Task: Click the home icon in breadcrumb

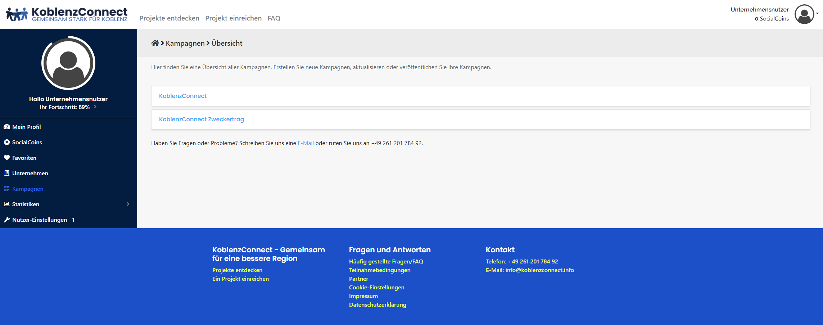Action: (155, 43)
